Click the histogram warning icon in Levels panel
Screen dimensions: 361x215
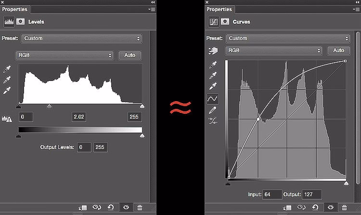click(7, 119)
